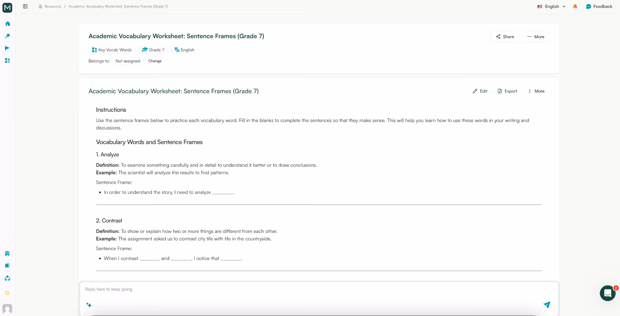Go to Resources in the breadcrumb

click(52, 6)
